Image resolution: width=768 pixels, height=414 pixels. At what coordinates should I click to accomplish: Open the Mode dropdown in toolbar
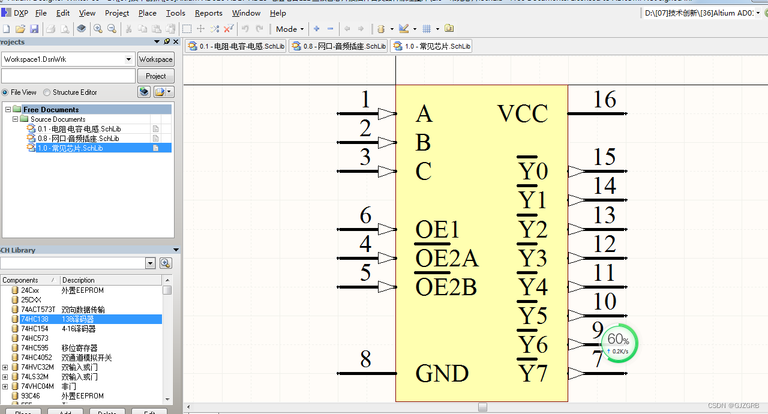[290, 29]
